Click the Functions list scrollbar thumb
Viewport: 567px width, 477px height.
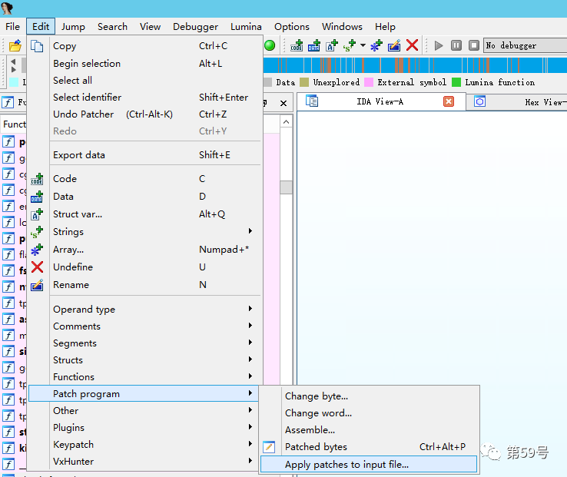click(286, 187)
